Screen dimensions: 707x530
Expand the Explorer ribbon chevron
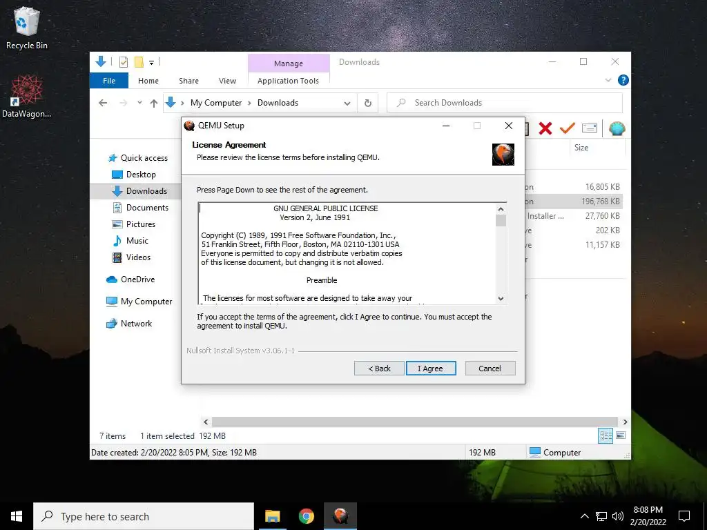[608, 80]
